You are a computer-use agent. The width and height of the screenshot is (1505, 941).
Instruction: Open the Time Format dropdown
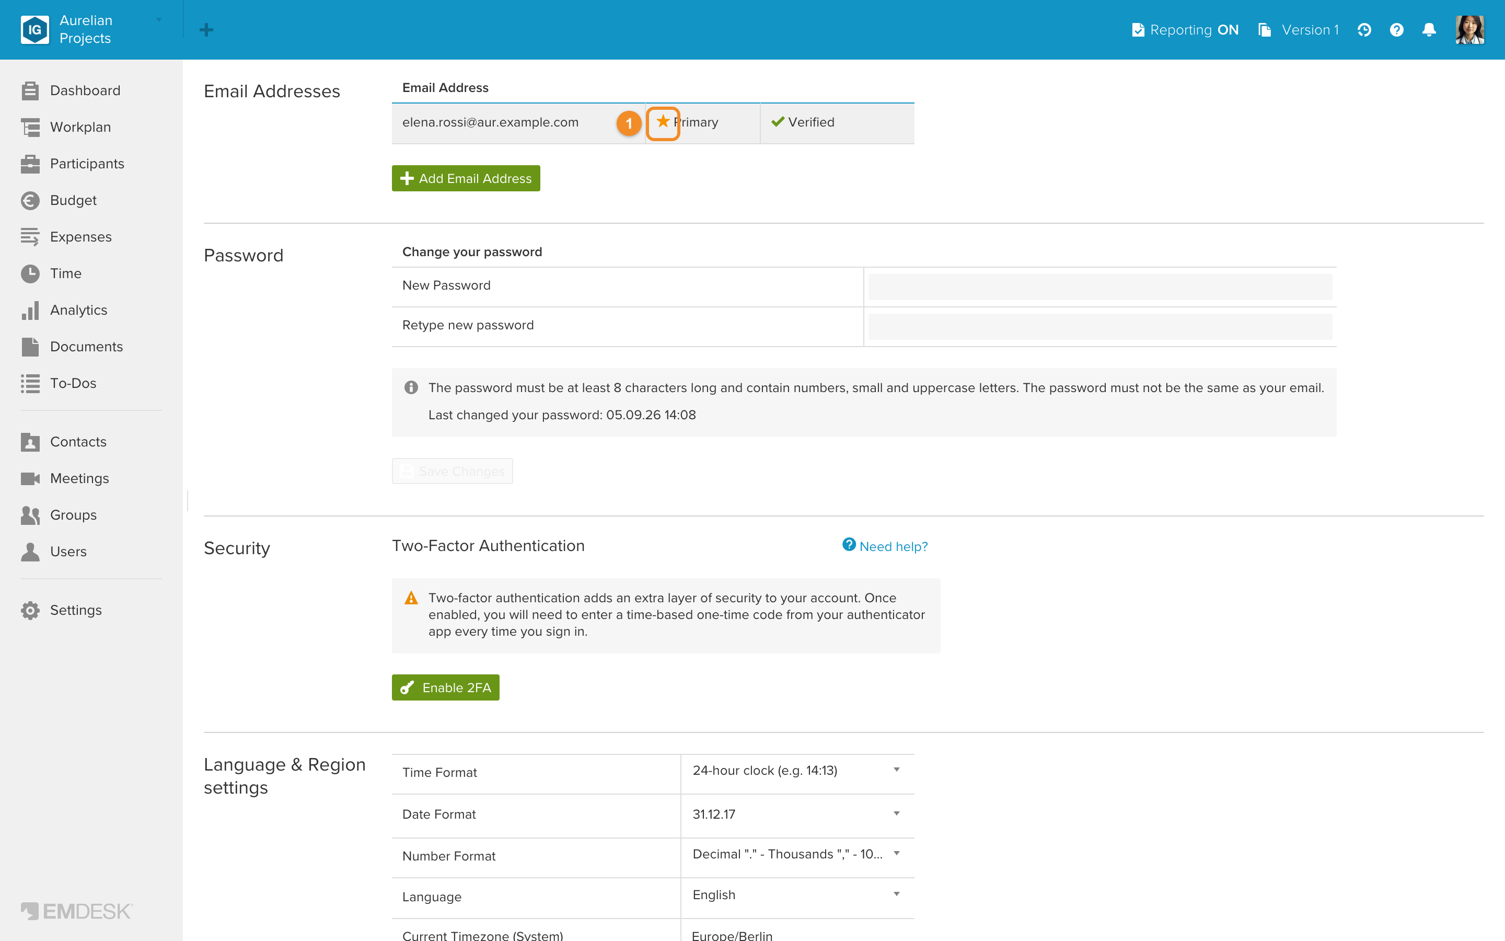[797, 771]
